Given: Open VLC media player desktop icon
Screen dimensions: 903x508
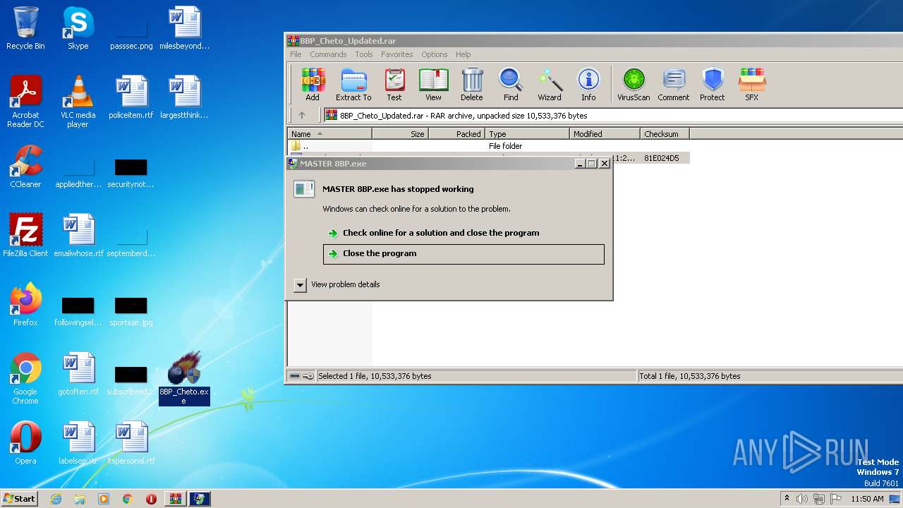Looking at the screenshot, I should (x=78, y=102).
